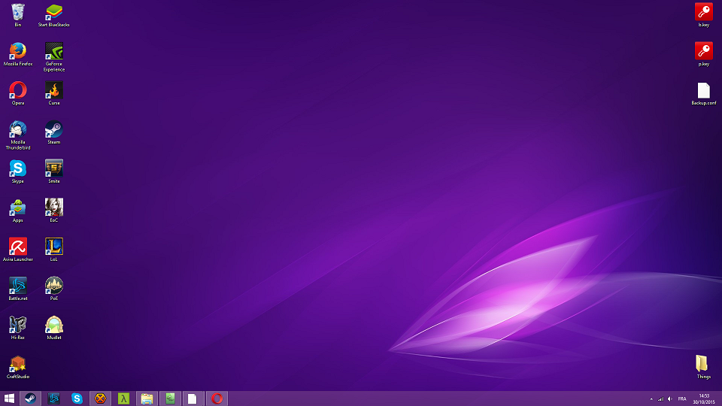Click the CraftStudio desktop icon
Screen dimensions: 722x406
(x=17, y=364)
